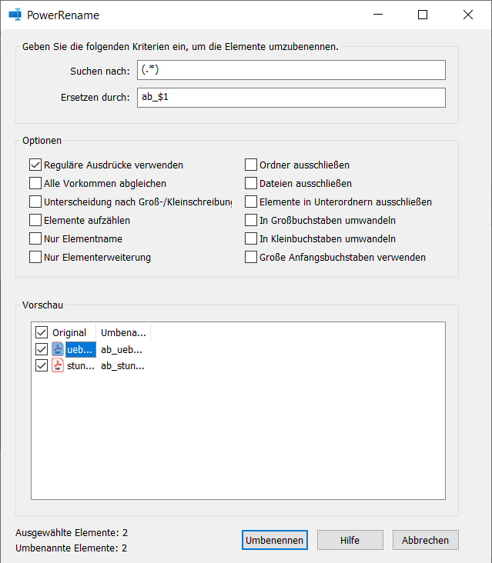Uncheck 'Reguläre Ausdrücke verwenden'
This screenshot has width=492, height=563.
coord(35,165)
